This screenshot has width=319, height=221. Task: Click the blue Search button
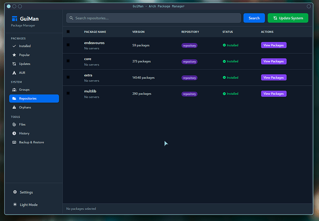pyautogui.click(x=254, y=18)
